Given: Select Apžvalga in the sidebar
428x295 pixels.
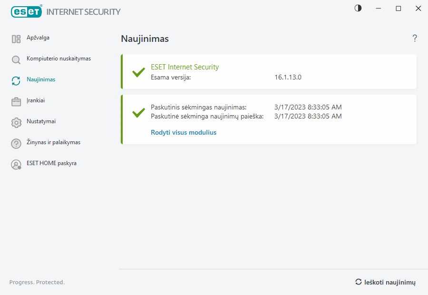Looking at the screenshot, I should [x=38, y=38].
